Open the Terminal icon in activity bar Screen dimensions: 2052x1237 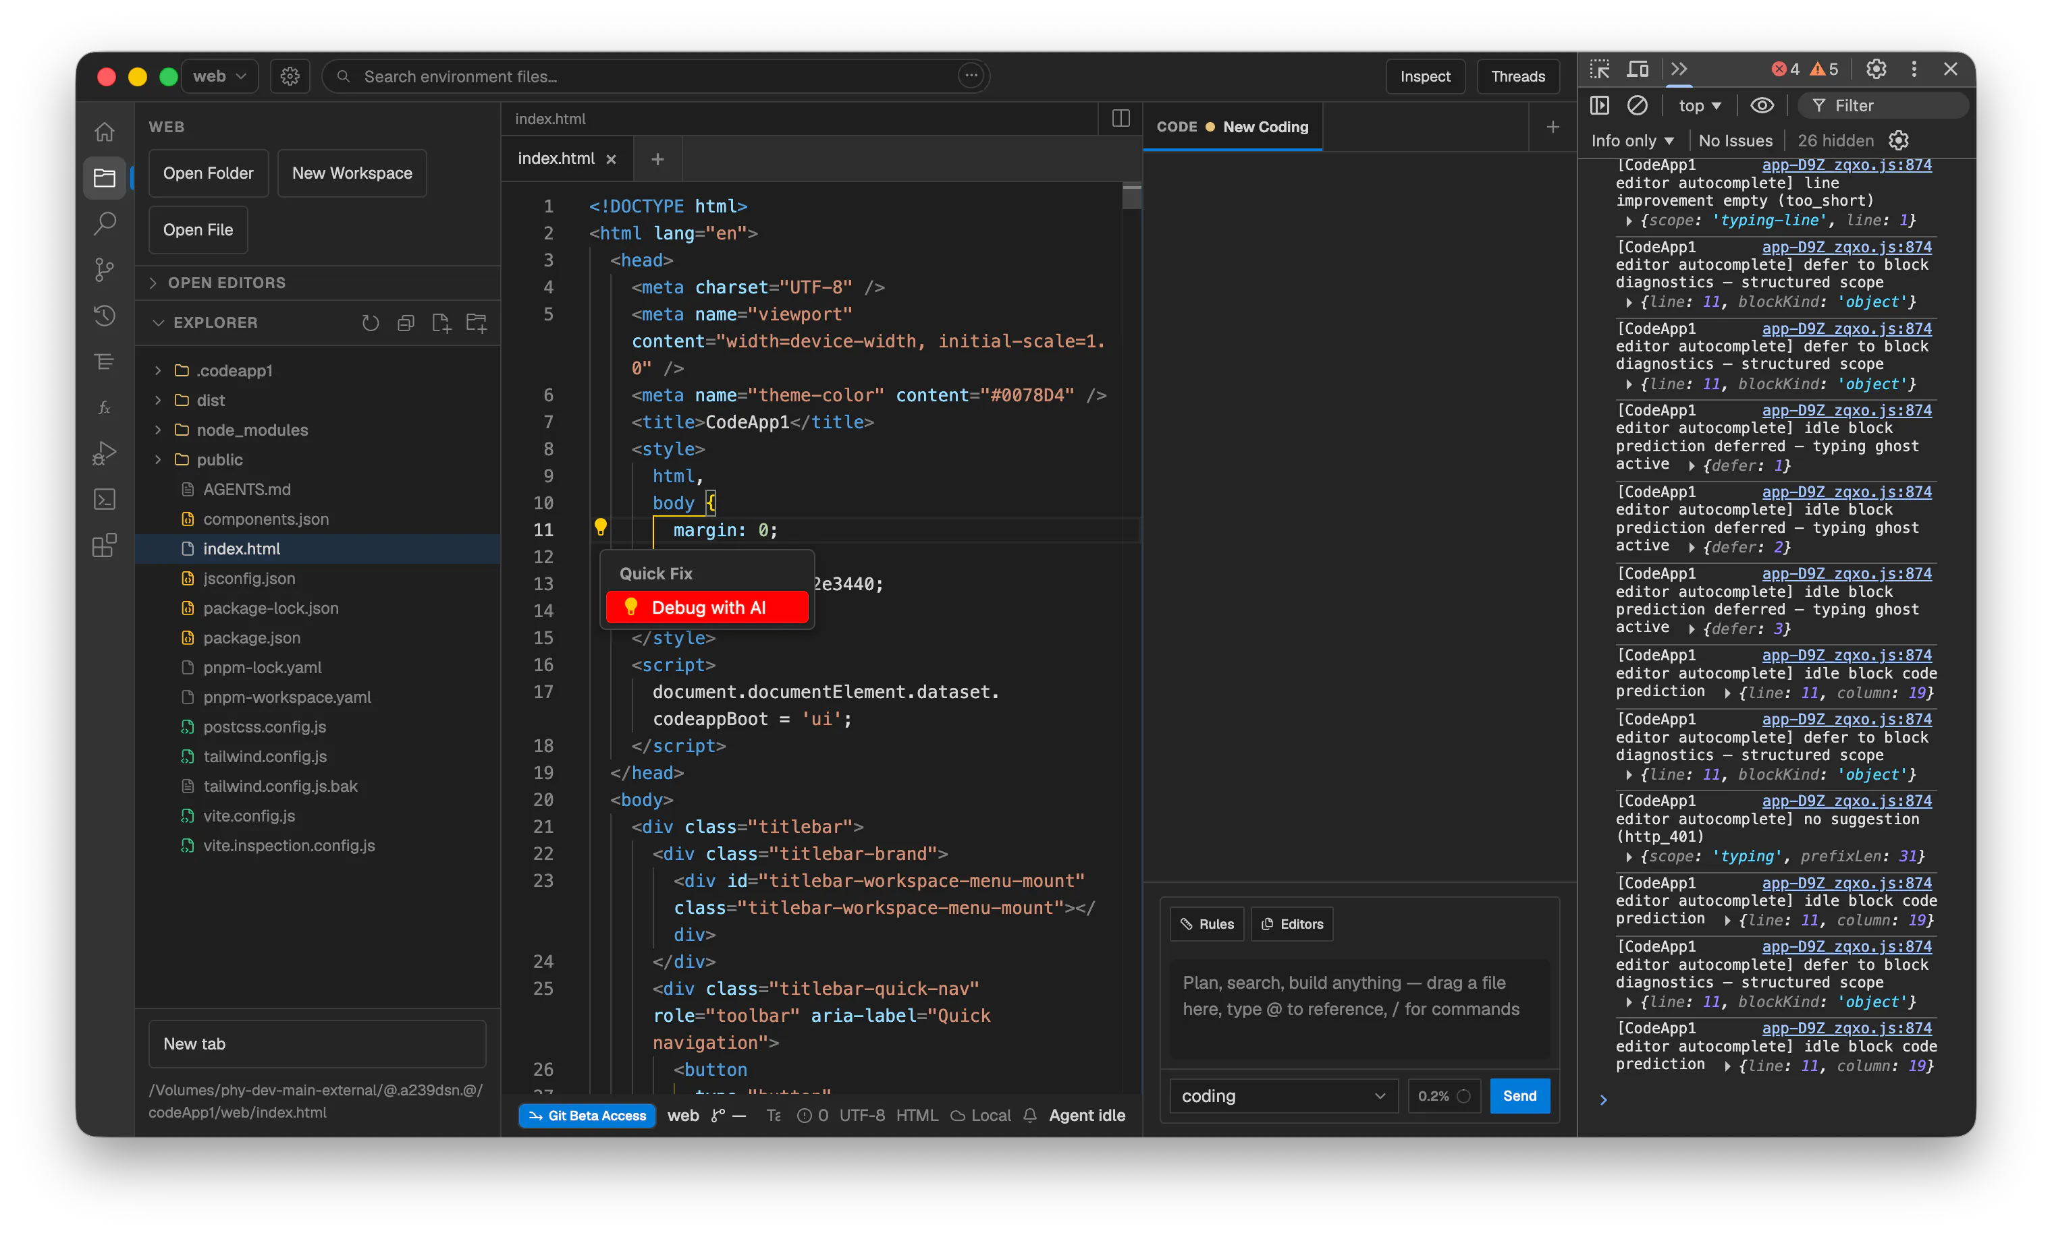click(104, 499)
